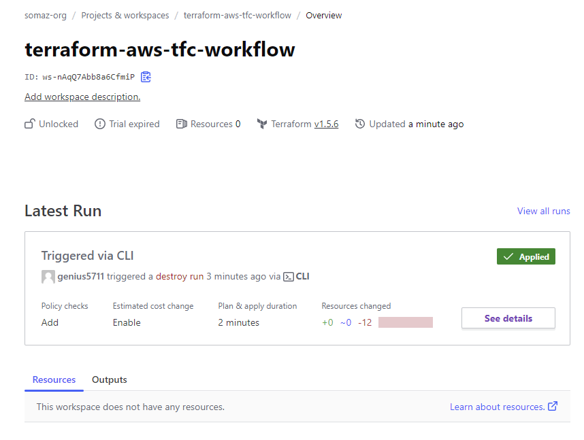584x440 pixels.
Task: Click the 2 minutes duration value
Action: tap(239, 323)
